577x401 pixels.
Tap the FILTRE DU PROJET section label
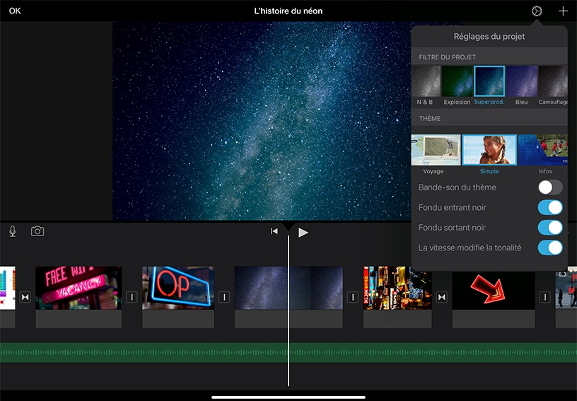point(447,57)
